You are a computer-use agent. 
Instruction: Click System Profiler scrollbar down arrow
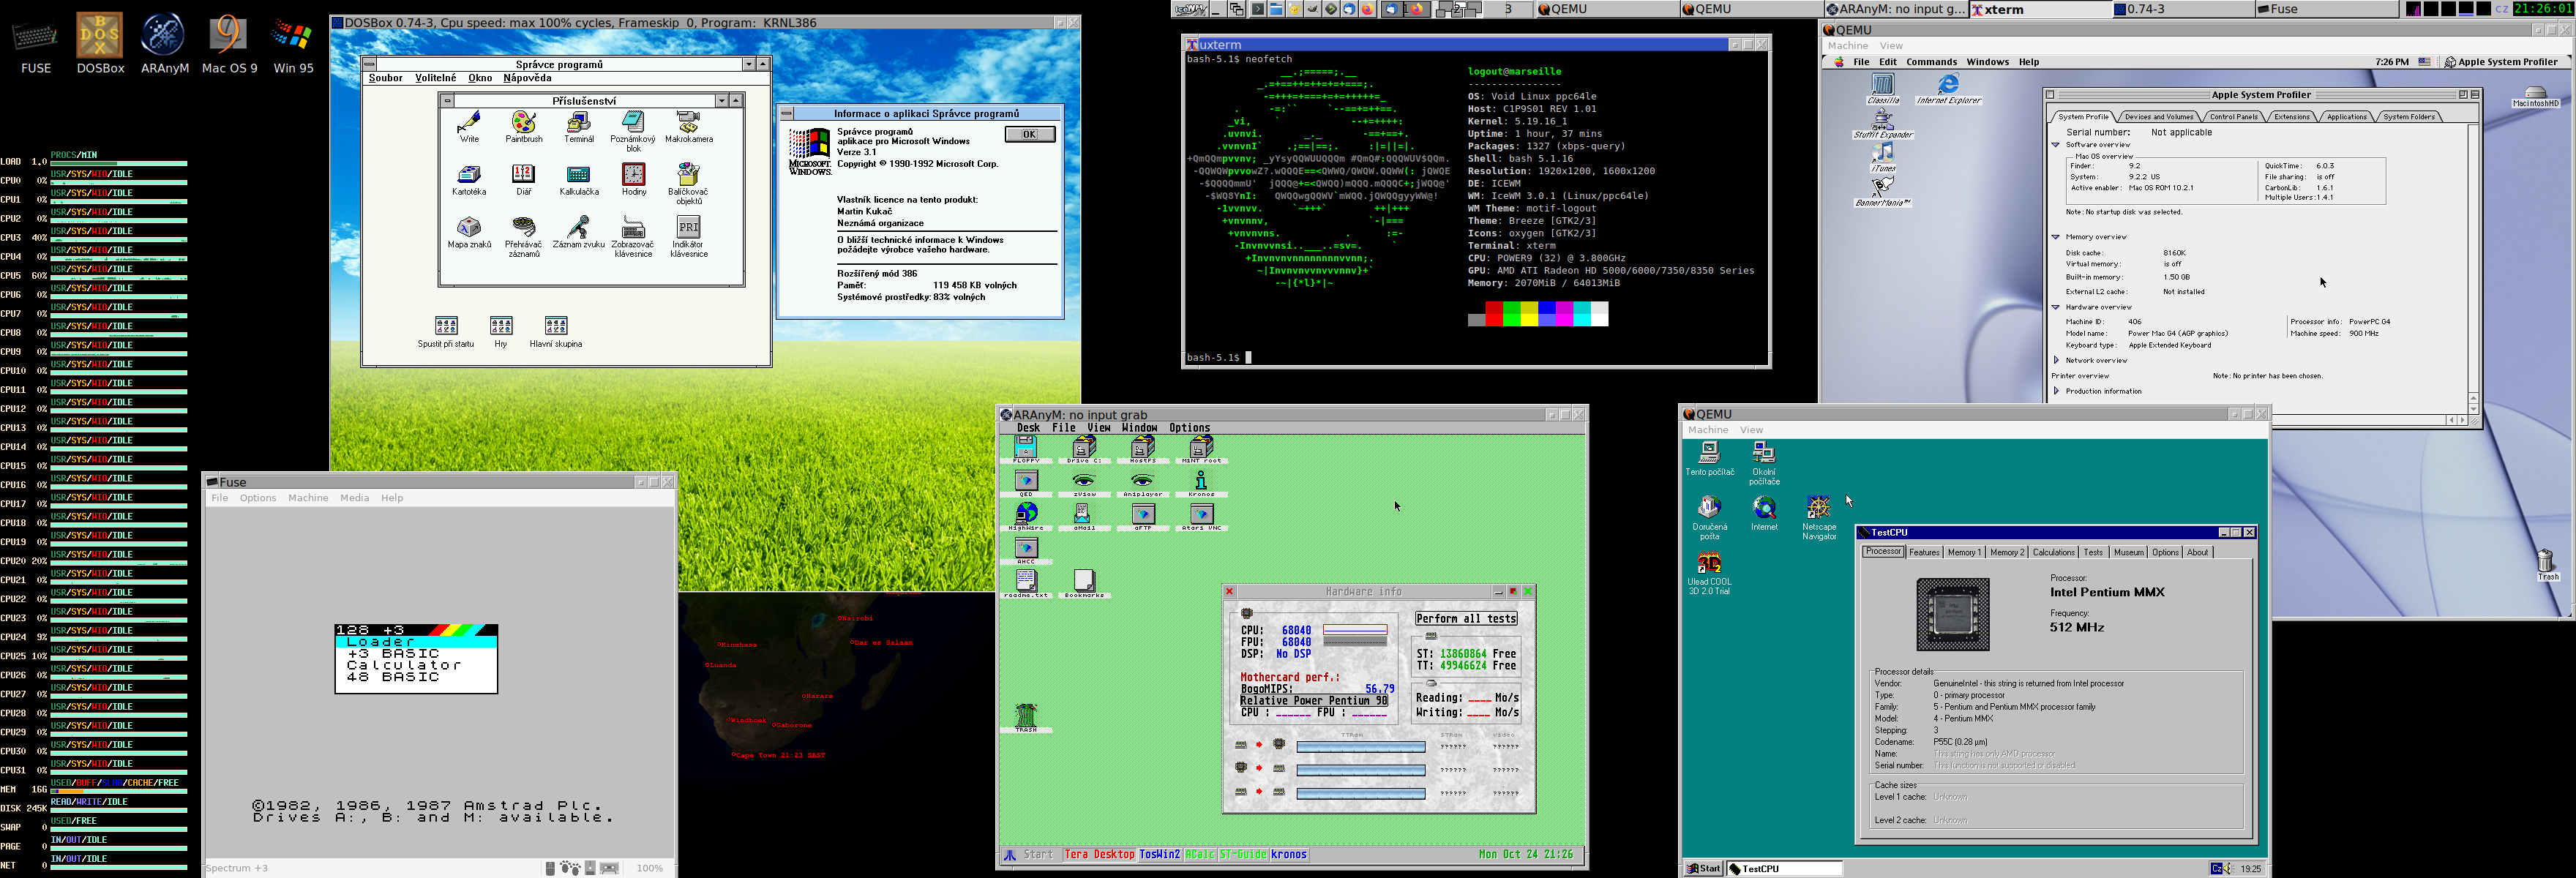coord(2473,408)
